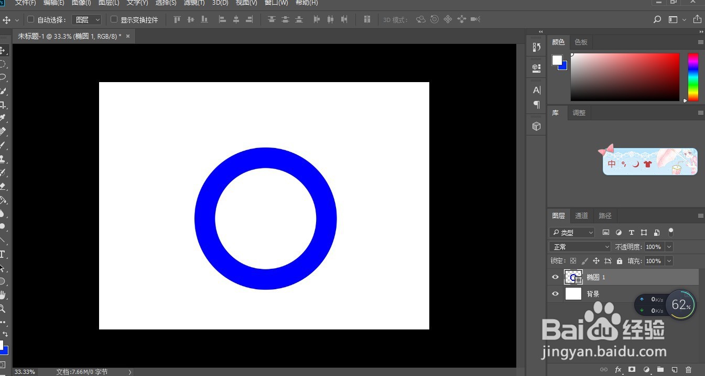Screen dimensions: 705x376
Task: Close the 未标题-1 document tab
Action: pos(127,36)
